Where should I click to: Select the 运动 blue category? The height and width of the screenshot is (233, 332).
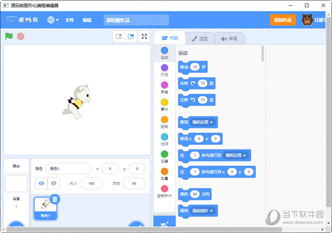[164, 53]
